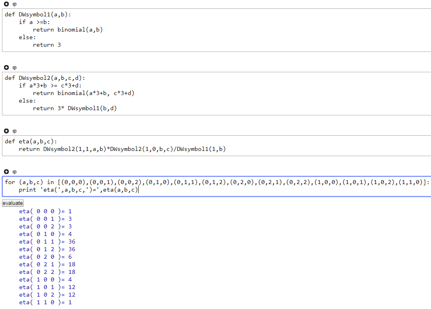Viewport: 431px width, 309px height.
Task: Click the comment bubble icon above eta definition cell
Action: click(x=14, y=131)
